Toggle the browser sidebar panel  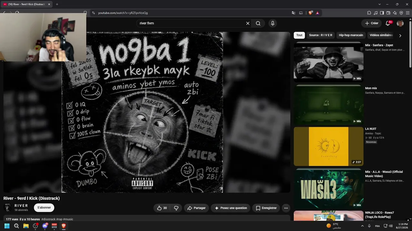[382, 13]
